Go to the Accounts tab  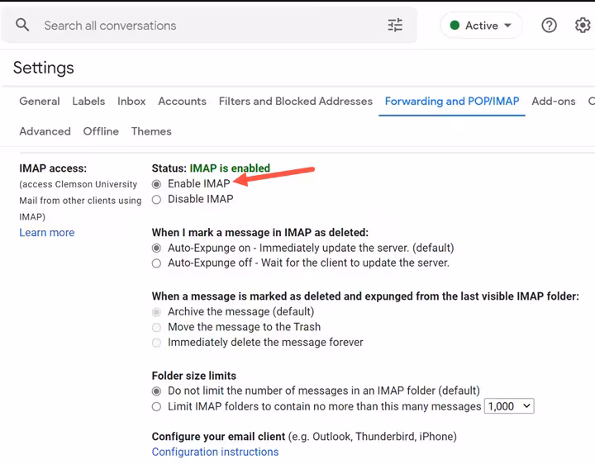182,102
